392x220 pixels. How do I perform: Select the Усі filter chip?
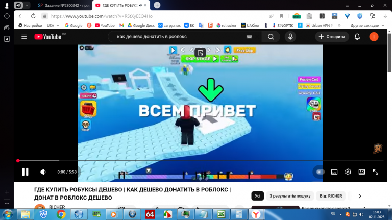click(257, 196)
